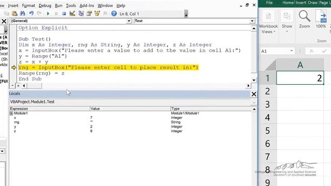Open the call stack ellipsis button

click(x=254, y=102)
